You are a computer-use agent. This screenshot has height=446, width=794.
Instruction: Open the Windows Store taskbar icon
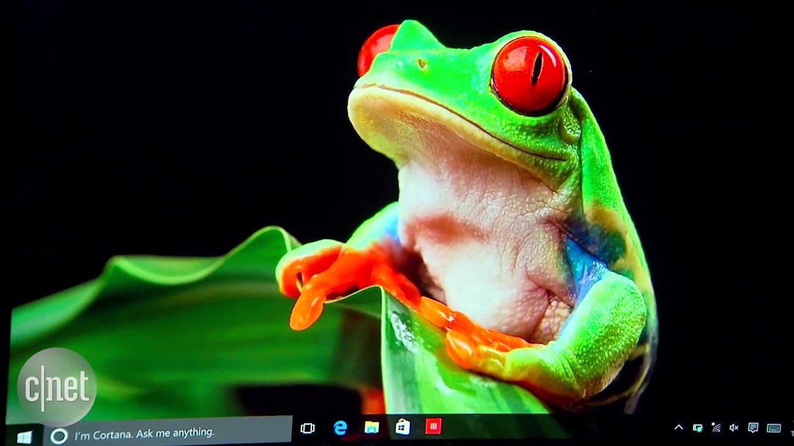tap(403, 427)
